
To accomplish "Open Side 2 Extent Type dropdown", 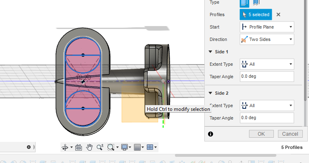I will point(267,105).
